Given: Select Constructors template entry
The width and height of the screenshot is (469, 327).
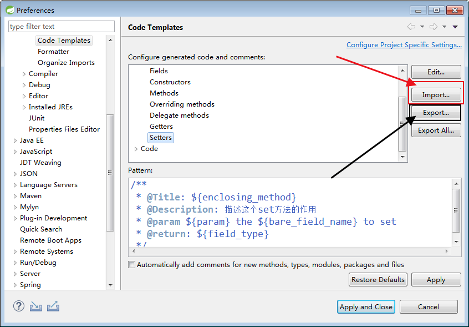Looking at the screenshot, I should point(170,82).
